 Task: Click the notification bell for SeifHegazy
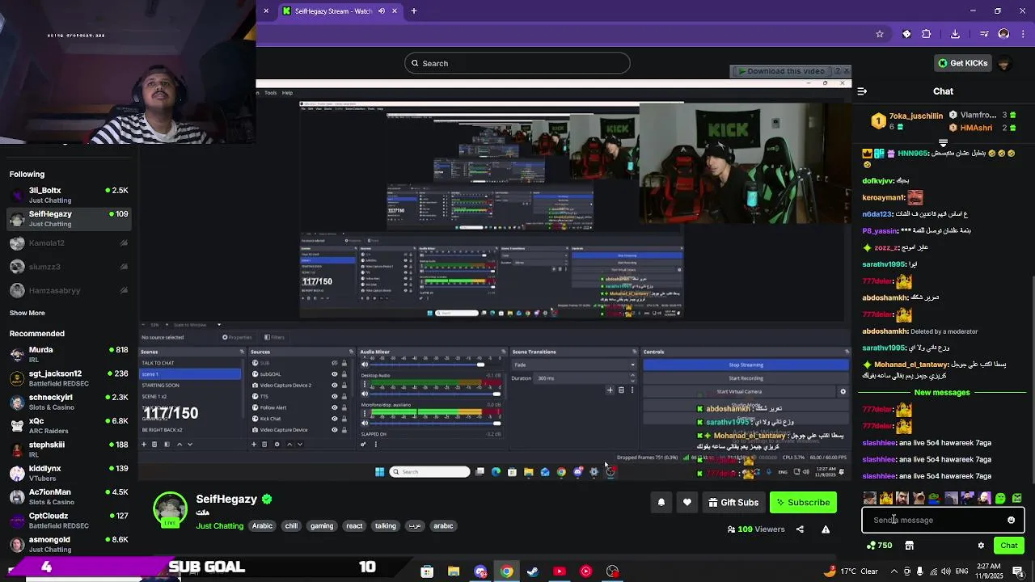[x=661, y=503]
